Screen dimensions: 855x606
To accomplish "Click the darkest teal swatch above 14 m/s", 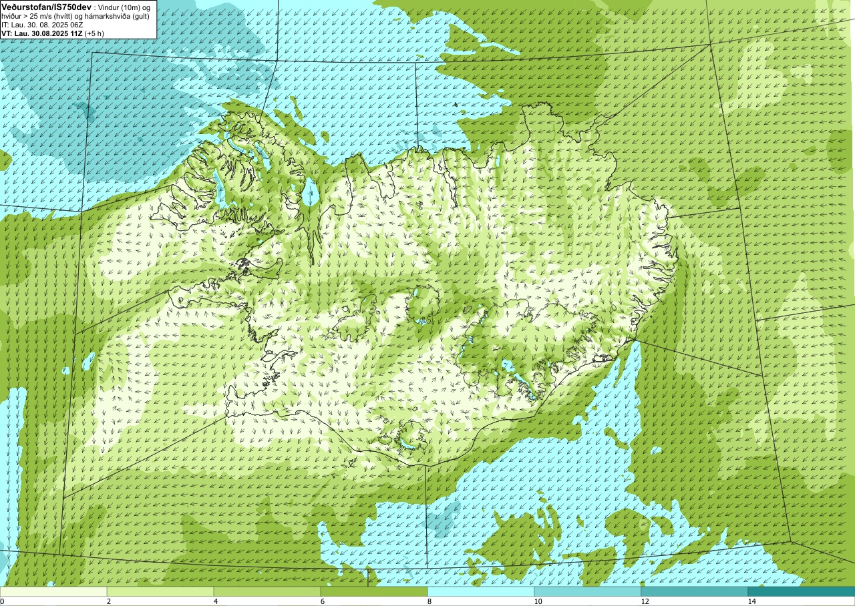I will [802, 591].
